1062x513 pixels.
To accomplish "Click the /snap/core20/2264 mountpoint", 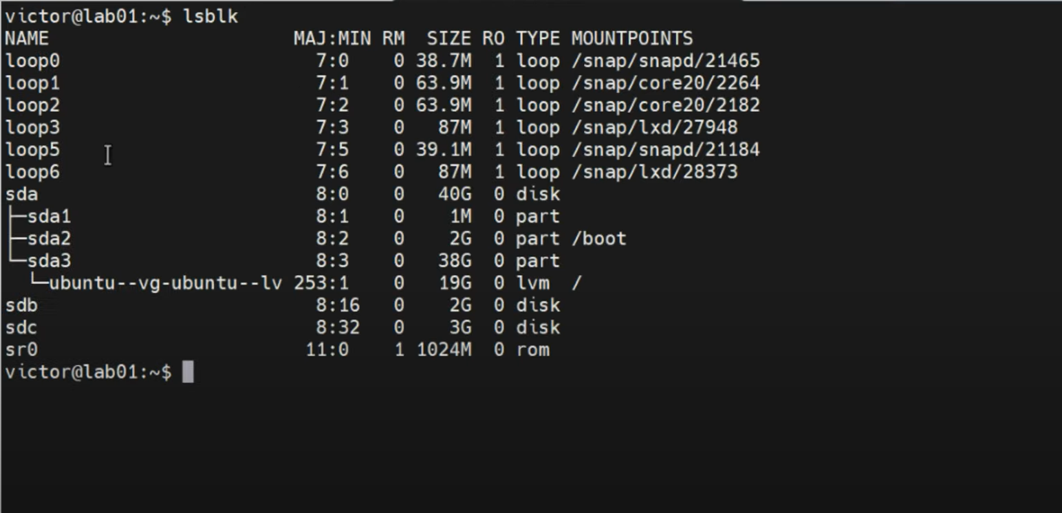I will (x=665, y=83).
